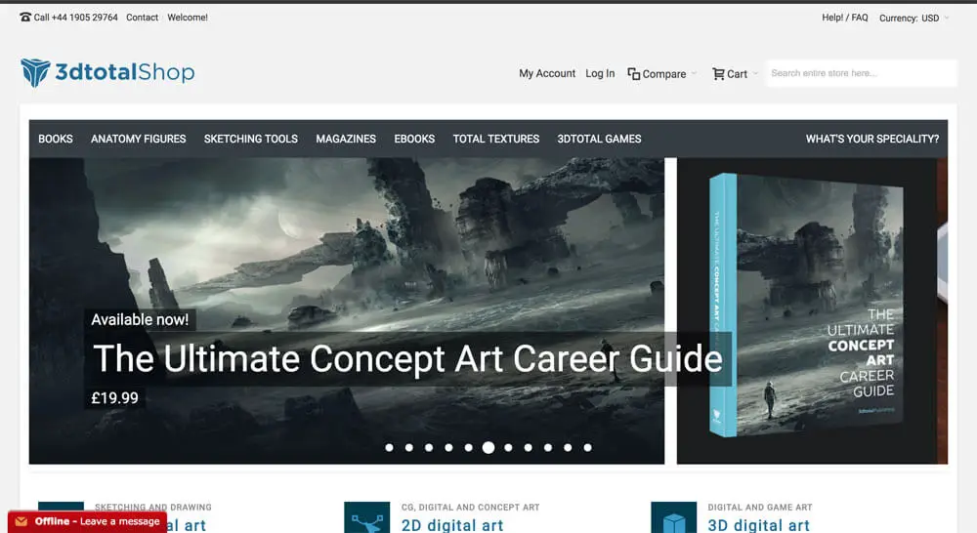Select the last carousel slide dot
Viewport: 977px width, 533px height.
[587, 448]
